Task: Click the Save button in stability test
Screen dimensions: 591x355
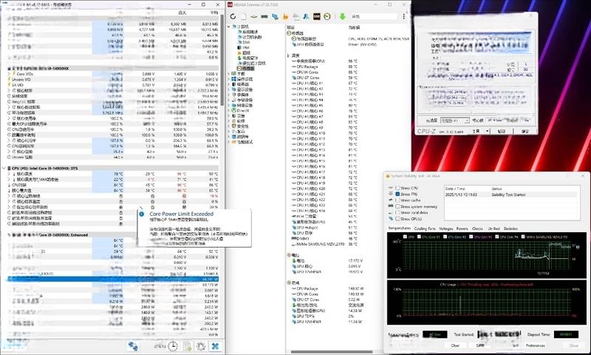Action: (x=479, y=345)
